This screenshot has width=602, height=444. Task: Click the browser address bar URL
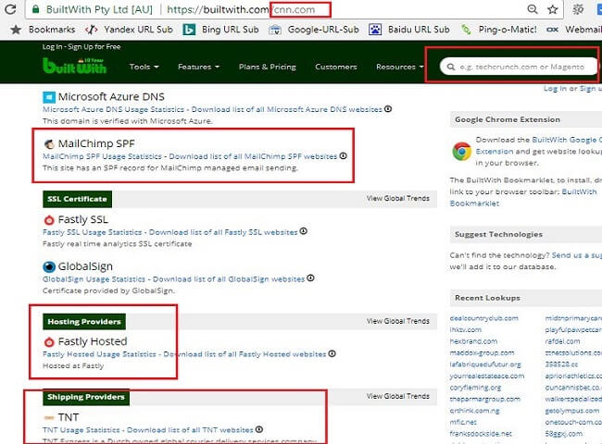(241, 9)
